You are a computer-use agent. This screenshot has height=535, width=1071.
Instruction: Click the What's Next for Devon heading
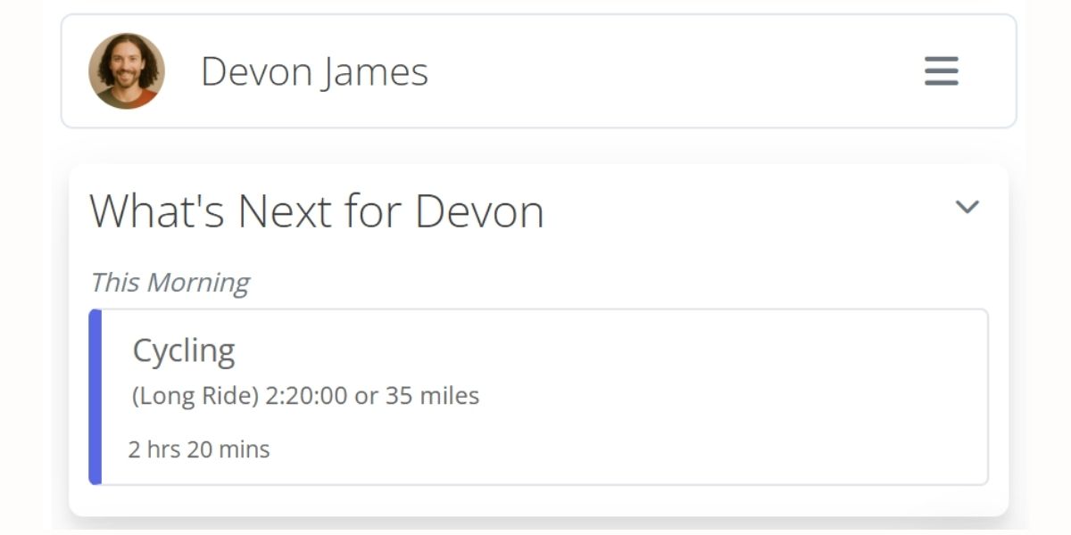click(x=316, y=211)
